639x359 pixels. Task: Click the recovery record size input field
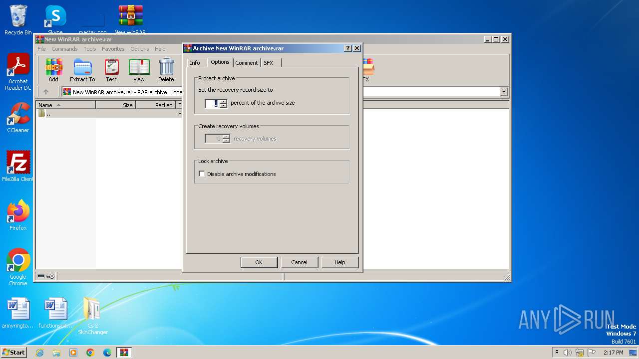tap(212, 103)
